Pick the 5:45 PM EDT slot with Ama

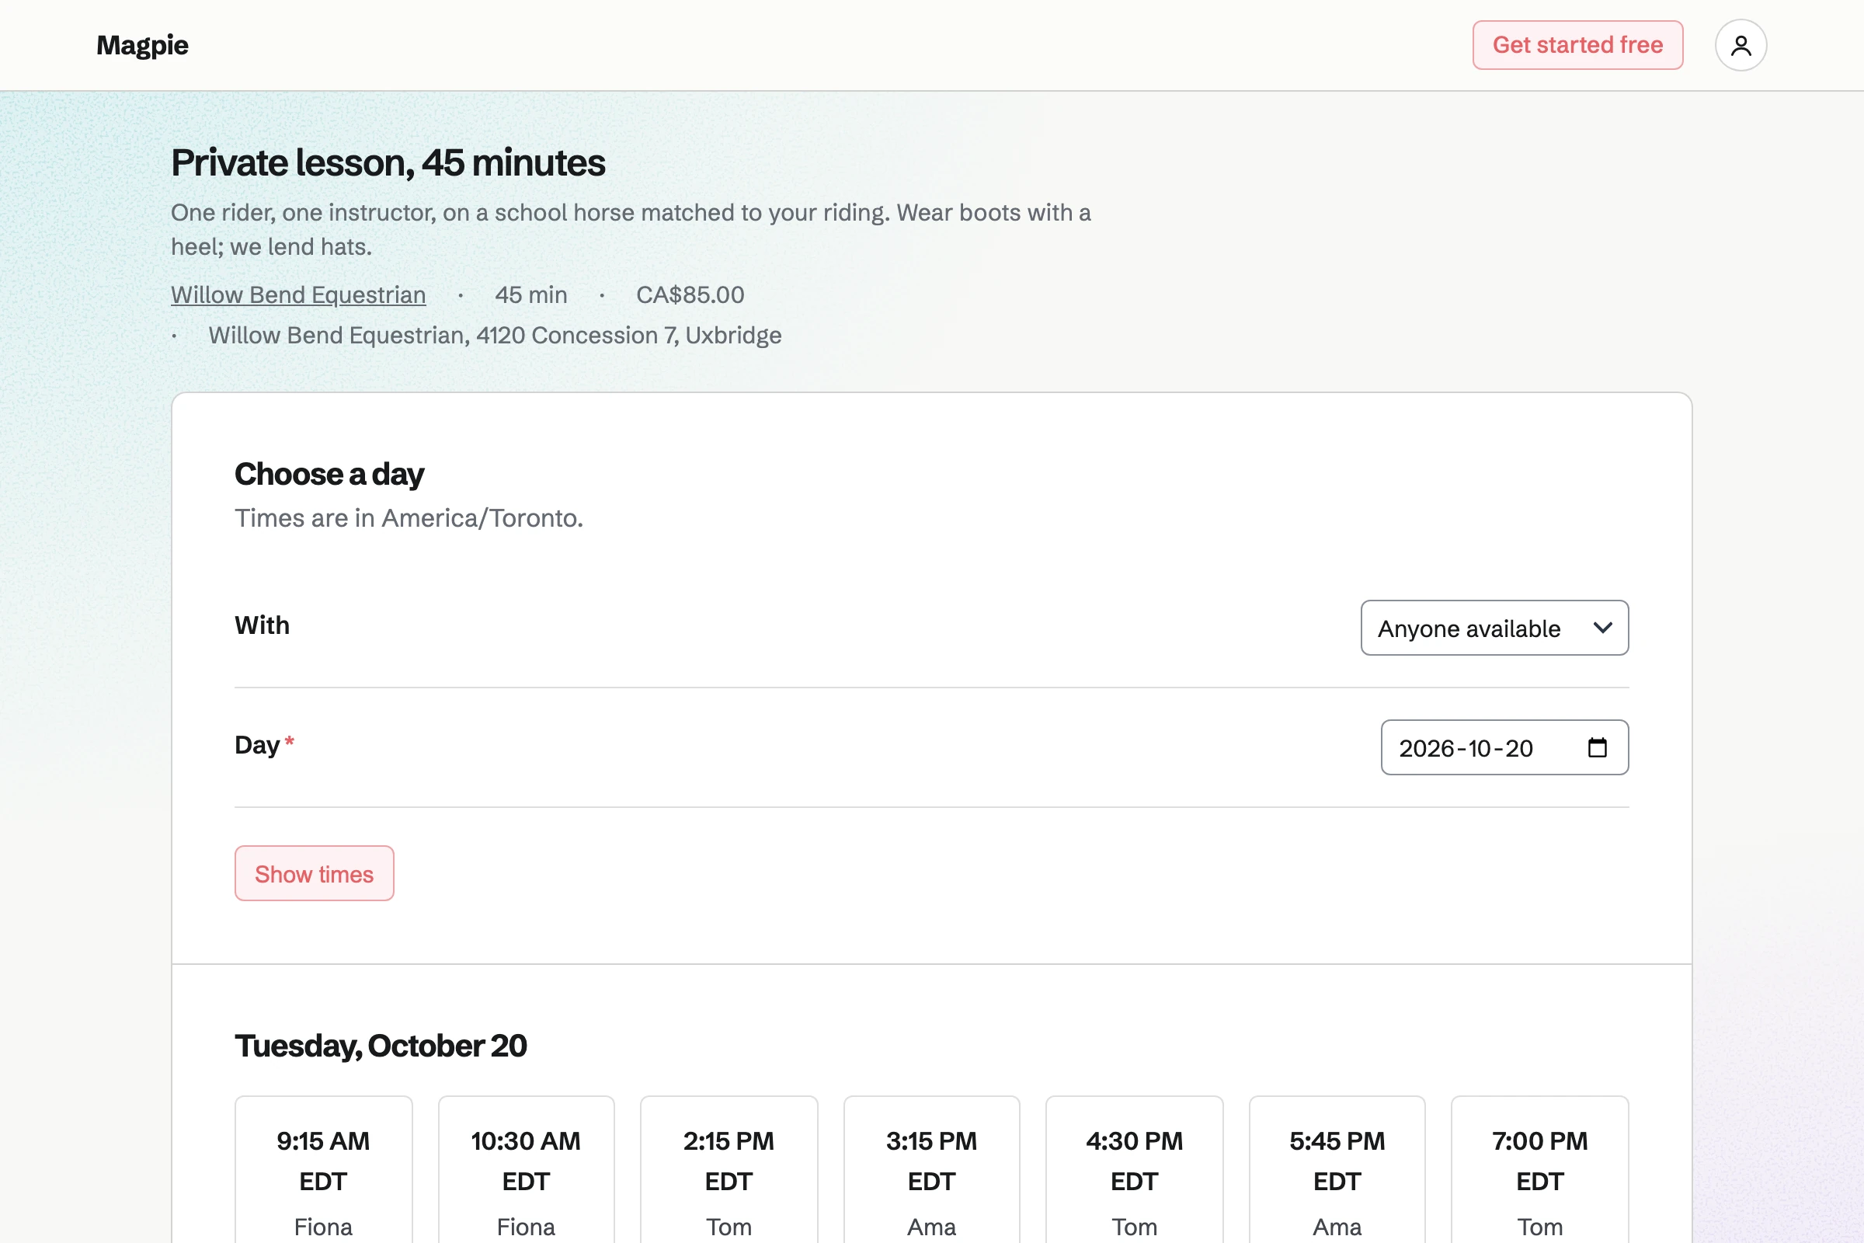point(1337,1170)
